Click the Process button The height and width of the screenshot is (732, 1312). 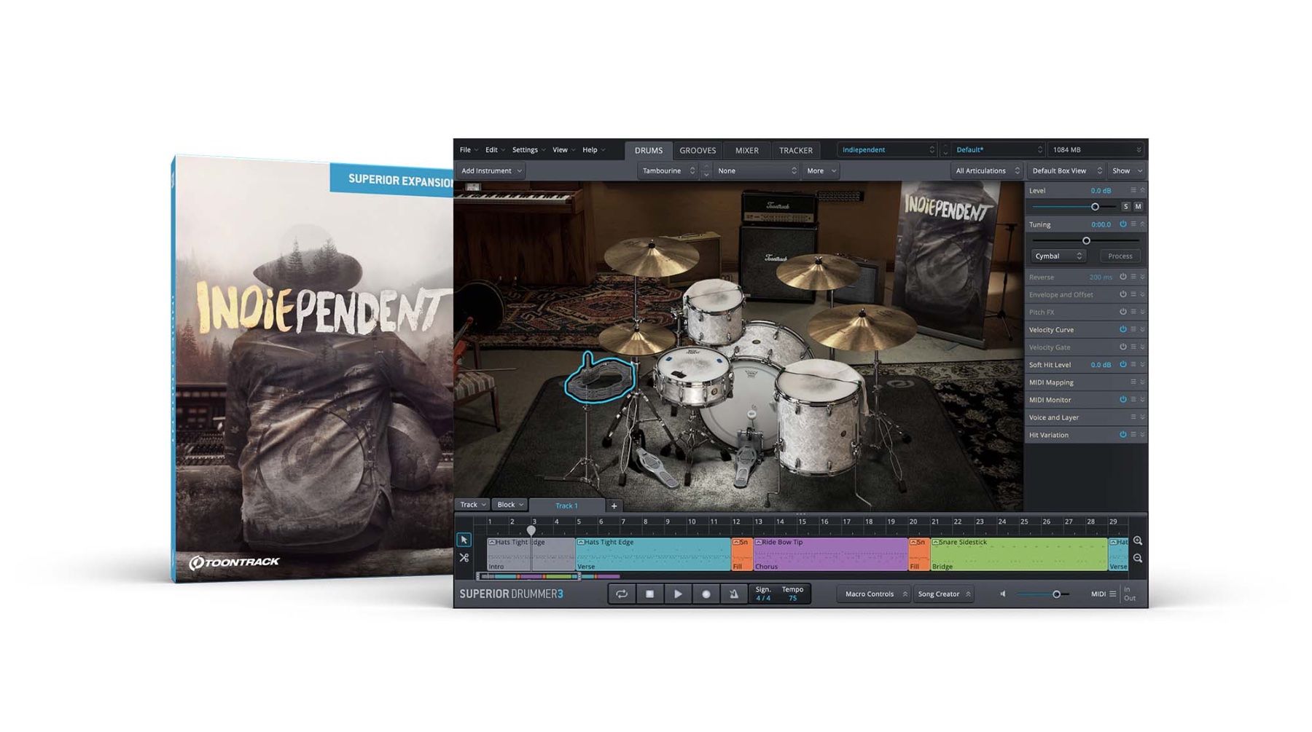pos(1120,256)
